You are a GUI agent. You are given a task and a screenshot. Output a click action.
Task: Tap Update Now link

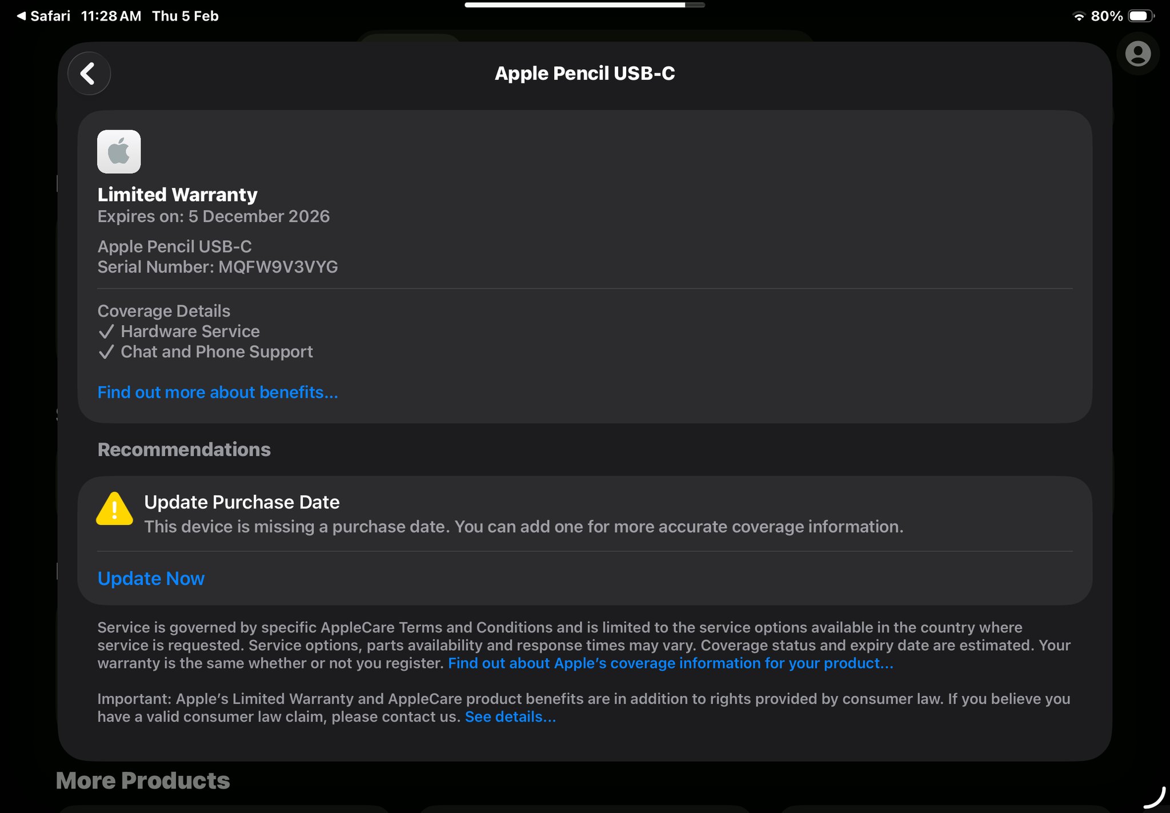(151, 578)
